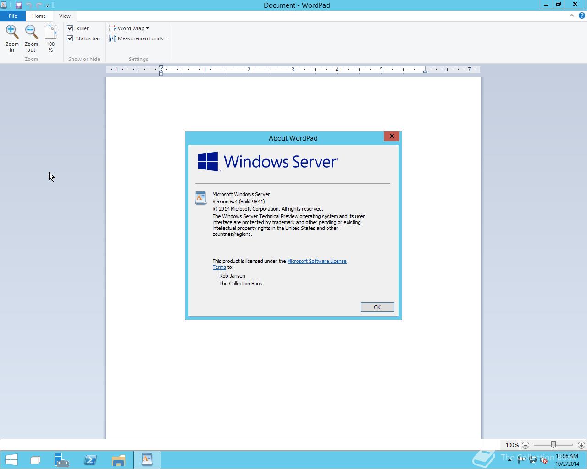
Task: Click the WordPad taskbar button
Action: pyautogui.click(x=147, y=460)
